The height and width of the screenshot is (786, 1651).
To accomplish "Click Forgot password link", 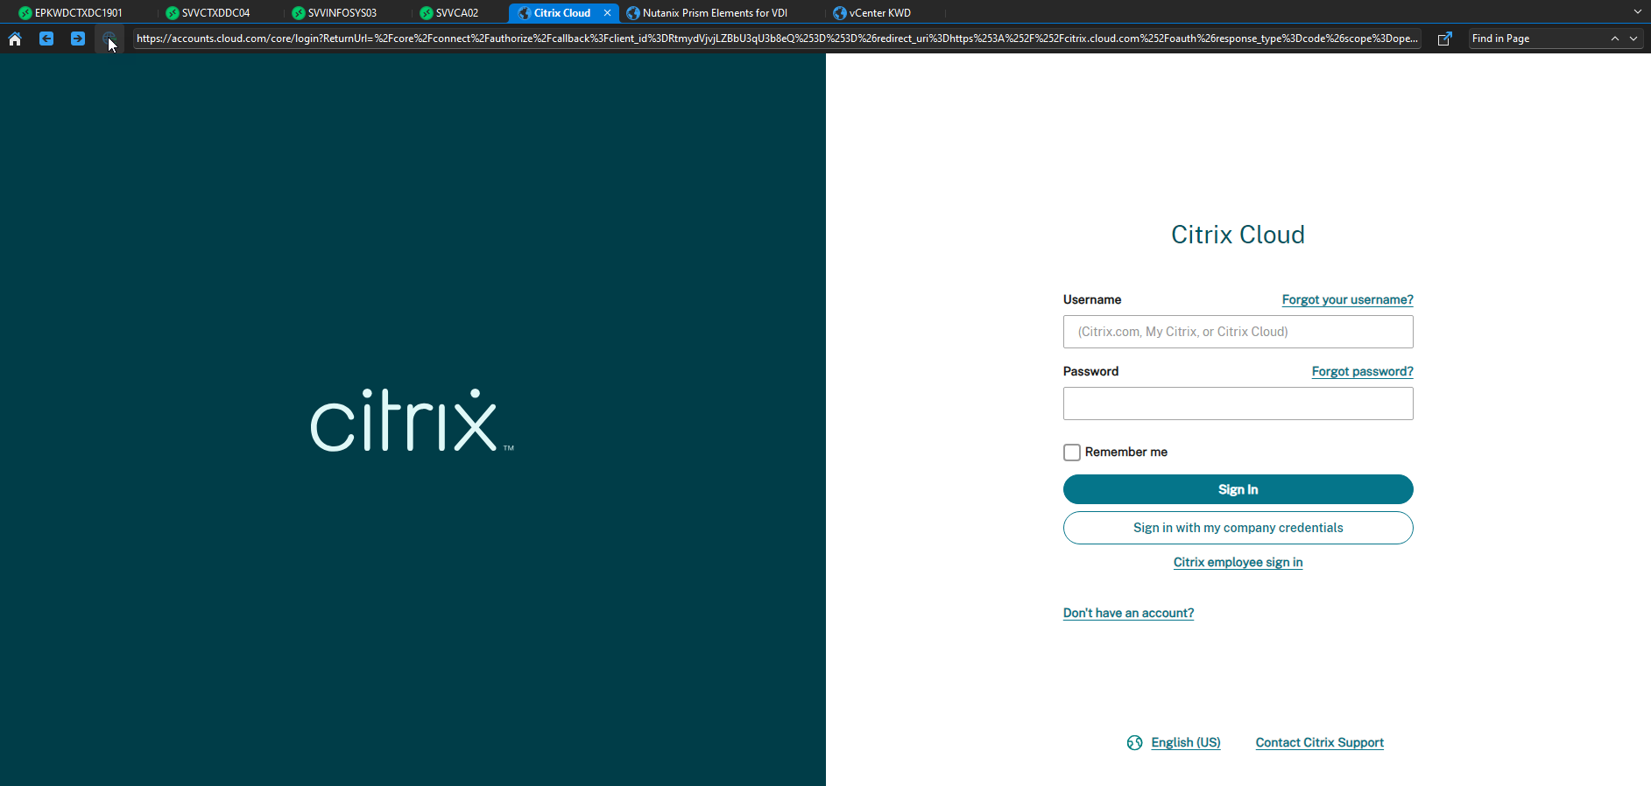I will (x=1363, y=371).
